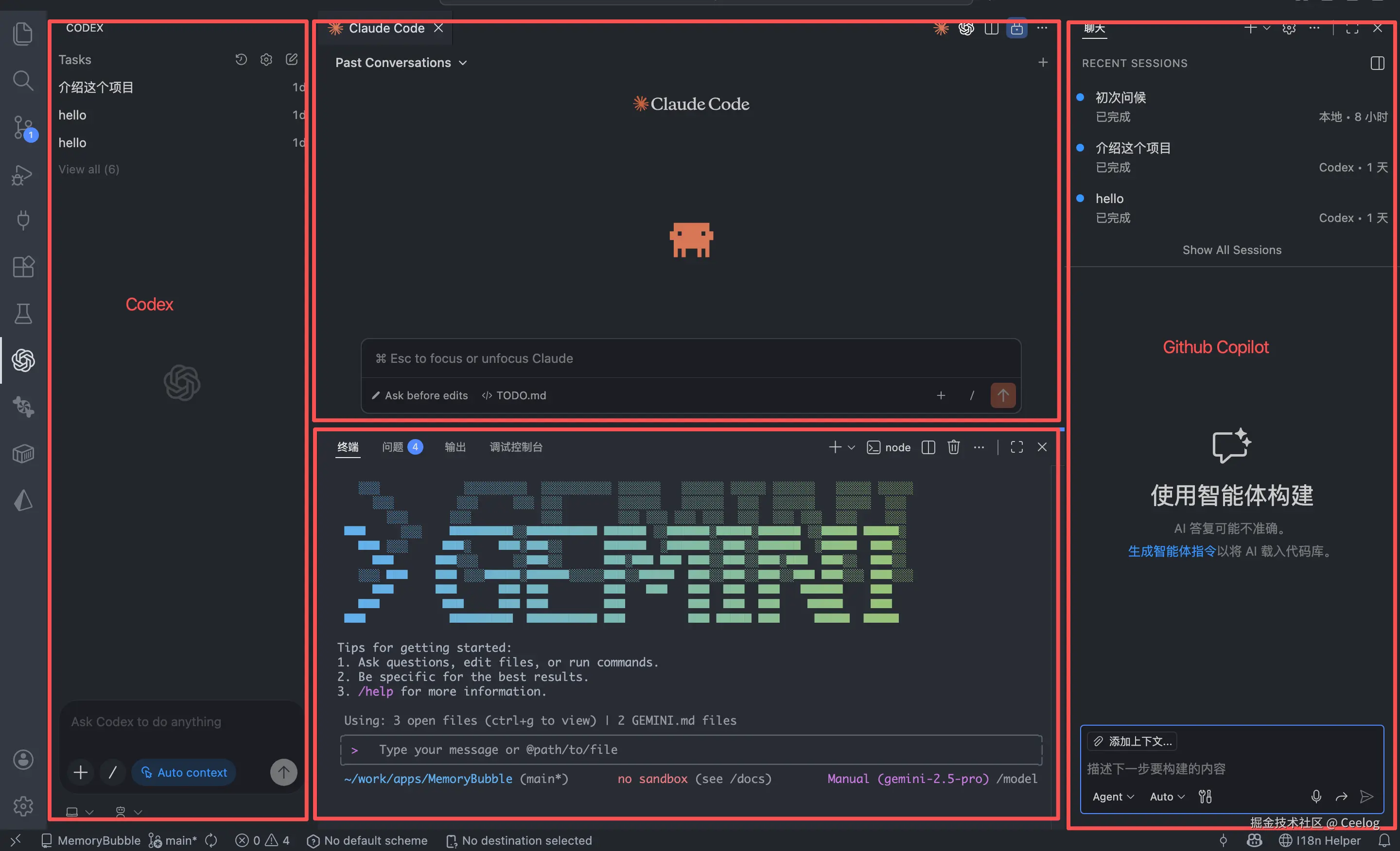Click View all (6) in Codex tasks
Viewport: 1400px width, 851px height.
(89, 169)
